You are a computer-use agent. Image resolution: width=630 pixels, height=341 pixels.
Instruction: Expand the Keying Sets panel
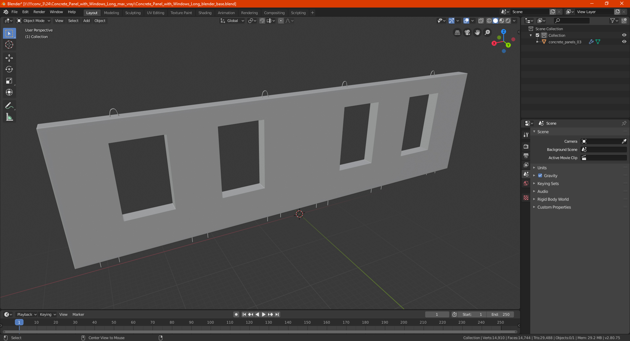[548, 184]
